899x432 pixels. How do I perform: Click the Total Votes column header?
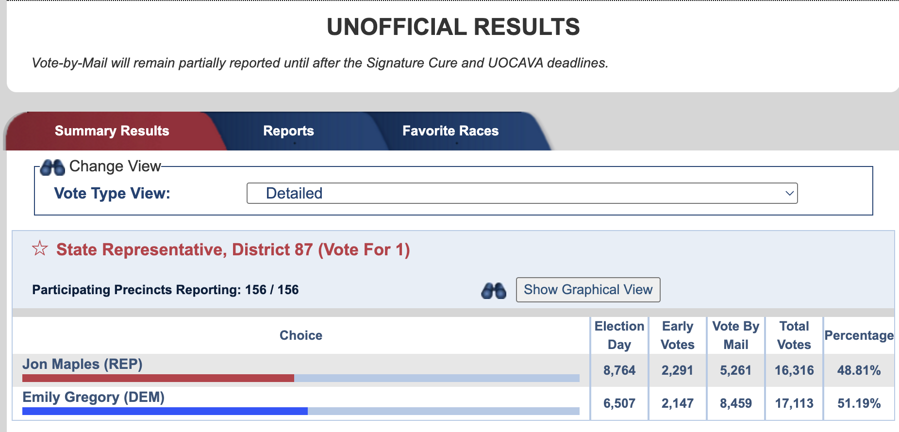click(x=794, y=335)
